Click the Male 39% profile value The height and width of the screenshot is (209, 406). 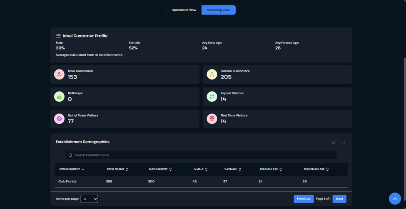[60, 48]
